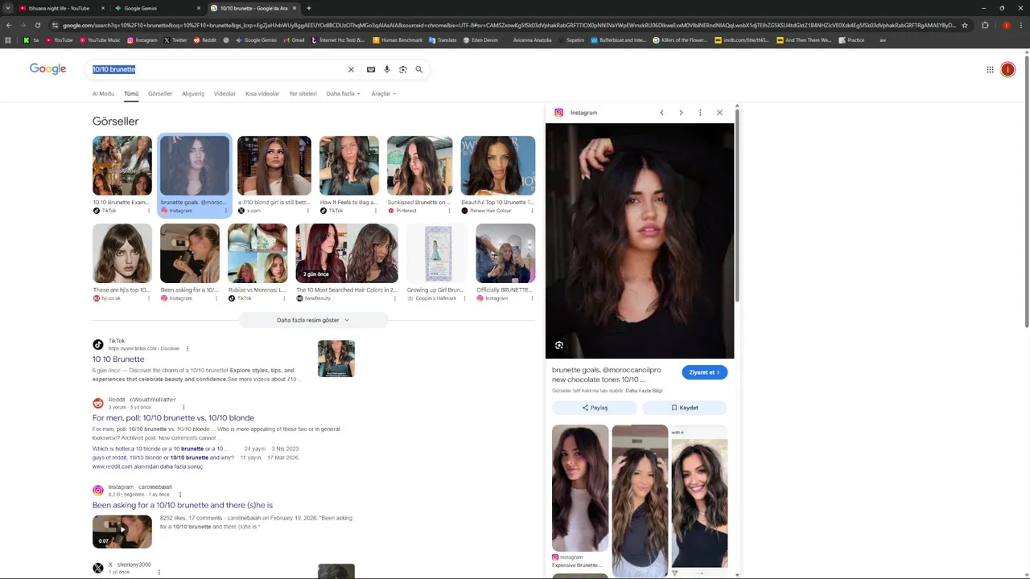Show previous image in preview panel

[x=661, y=113]
